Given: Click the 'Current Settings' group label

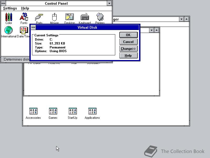Looking at the screenshot, I should point(46,35).
